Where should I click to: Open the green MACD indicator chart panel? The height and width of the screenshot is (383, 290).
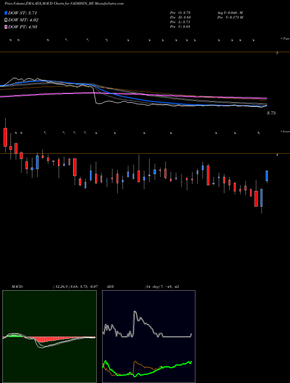pos(49,337)
